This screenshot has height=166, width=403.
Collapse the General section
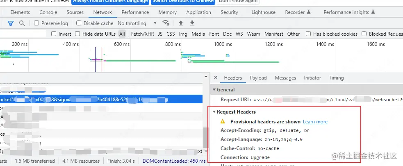point(214,90)
